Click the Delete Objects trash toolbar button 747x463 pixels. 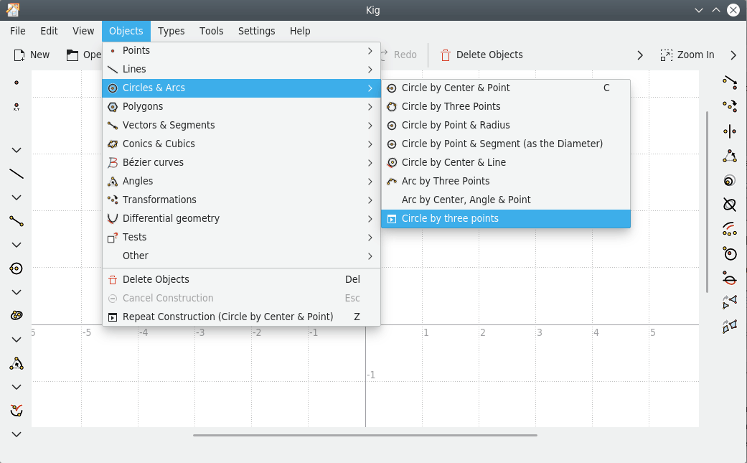pyautogui.click(x=481, y=55)
